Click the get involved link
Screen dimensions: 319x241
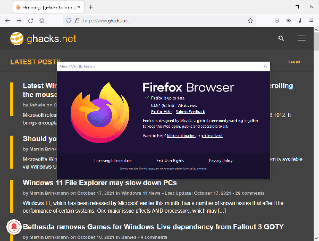coord(212,136)
